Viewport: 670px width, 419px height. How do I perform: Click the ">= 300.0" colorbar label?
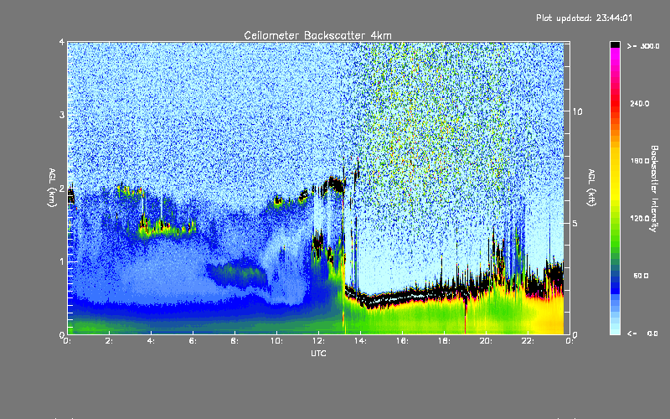point(643,46)
